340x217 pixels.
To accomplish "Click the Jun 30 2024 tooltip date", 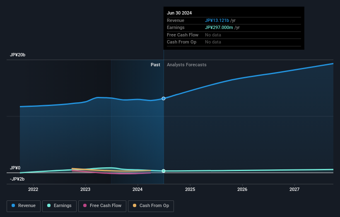I will [x=179, y=13].
